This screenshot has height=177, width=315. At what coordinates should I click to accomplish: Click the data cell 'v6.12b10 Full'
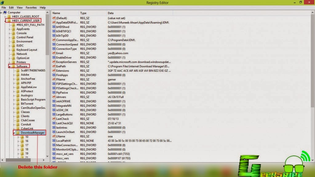click(x=116, y=97)
